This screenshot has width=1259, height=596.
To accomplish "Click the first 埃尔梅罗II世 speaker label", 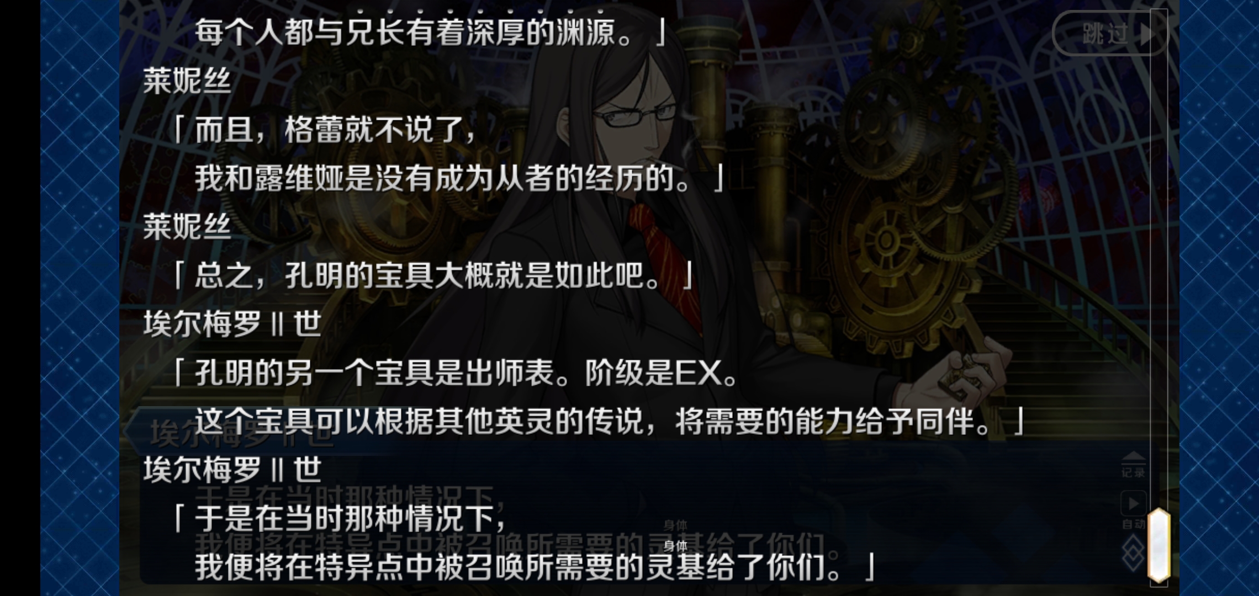I will [x=232, y=324].
